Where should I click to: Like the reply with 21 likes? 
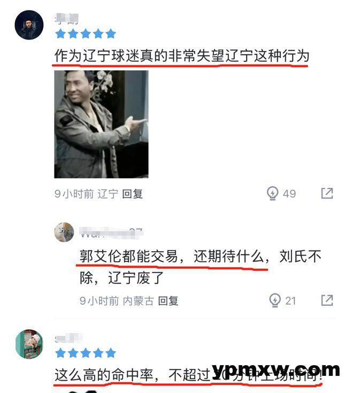click(x=274, y=300)
